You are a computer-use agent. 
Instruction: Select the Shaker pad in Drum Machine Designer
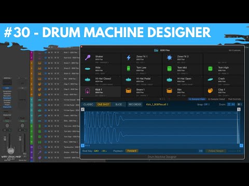(101, 58)
